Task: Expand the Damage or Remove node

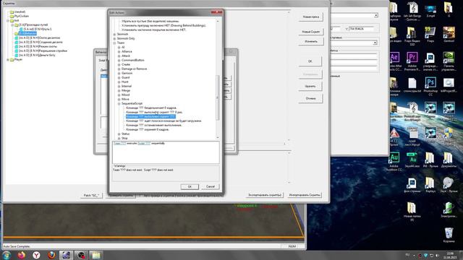Action: point(119,69)
